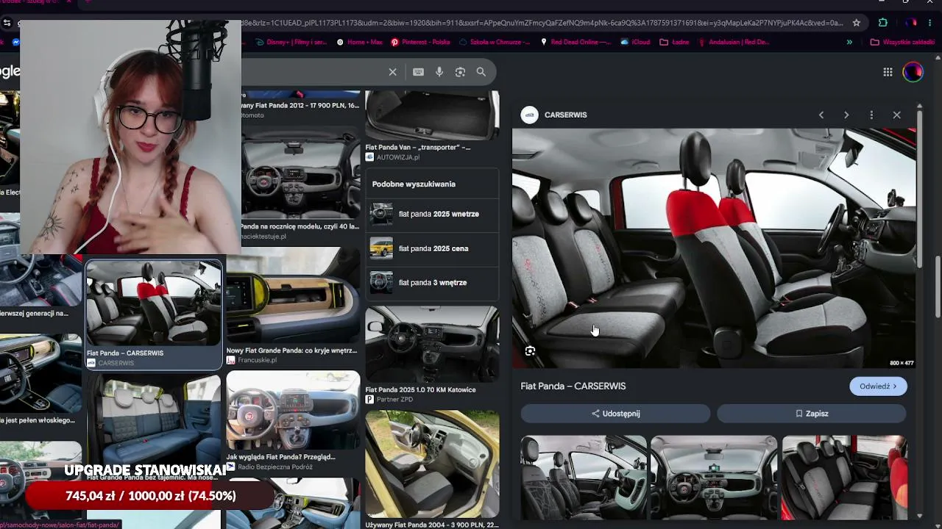Open the Używany Fiat Panda 2004 result image
942x529 pixels.
[432, 464]
